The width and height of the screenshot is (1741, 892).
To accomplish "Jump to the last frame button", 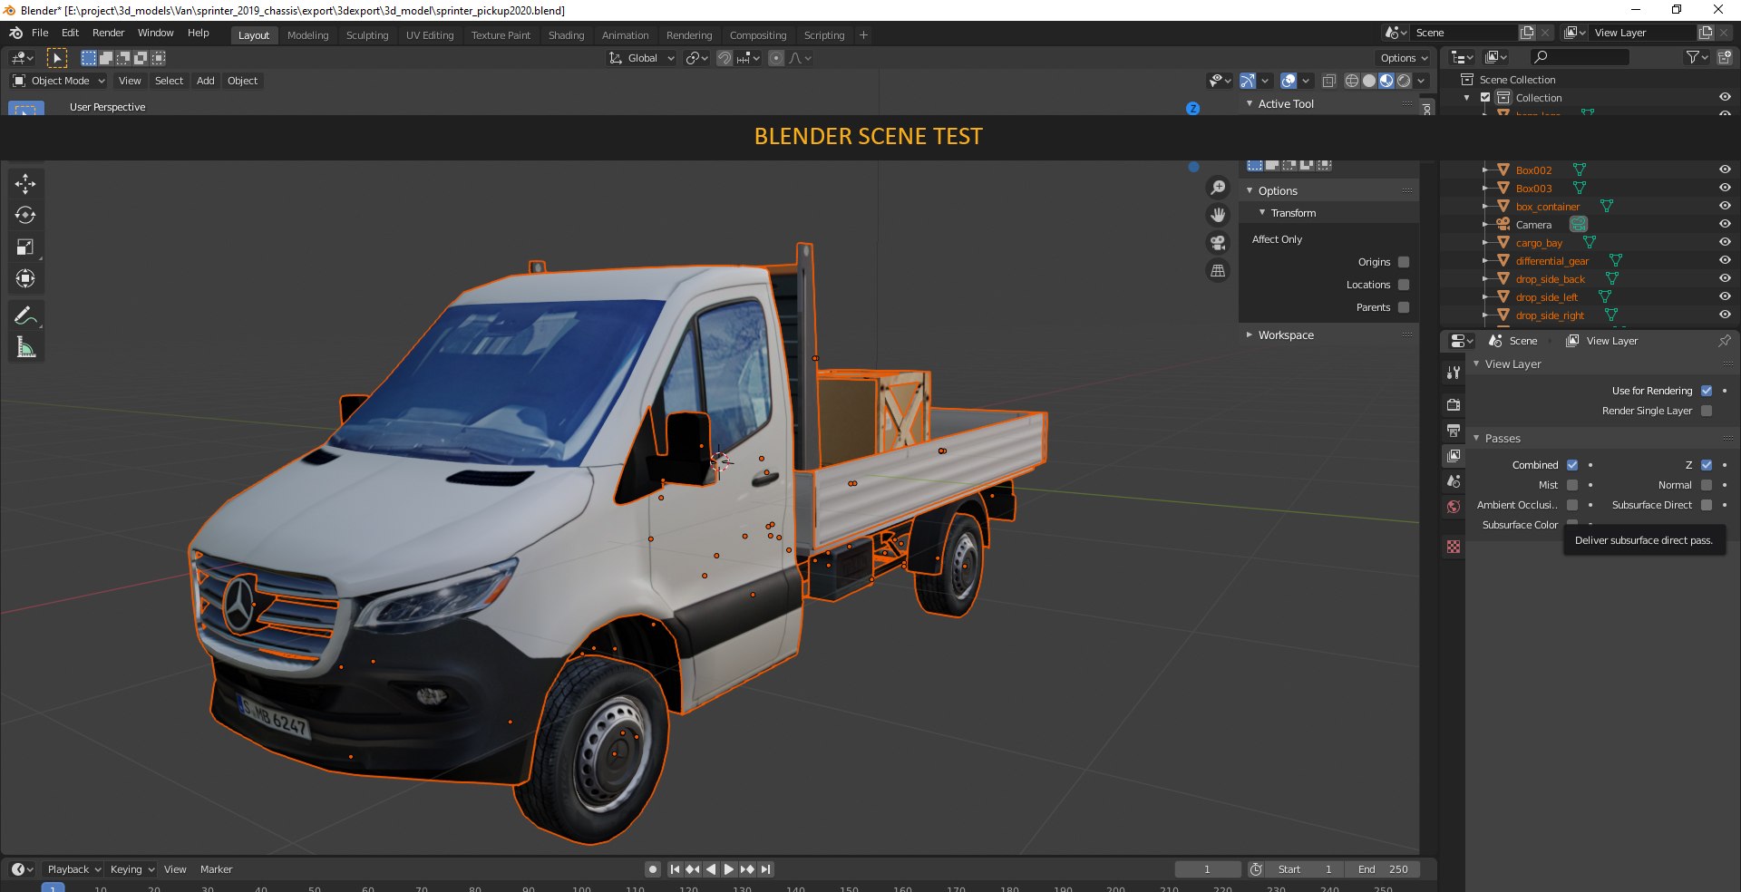I will (766, 869).
